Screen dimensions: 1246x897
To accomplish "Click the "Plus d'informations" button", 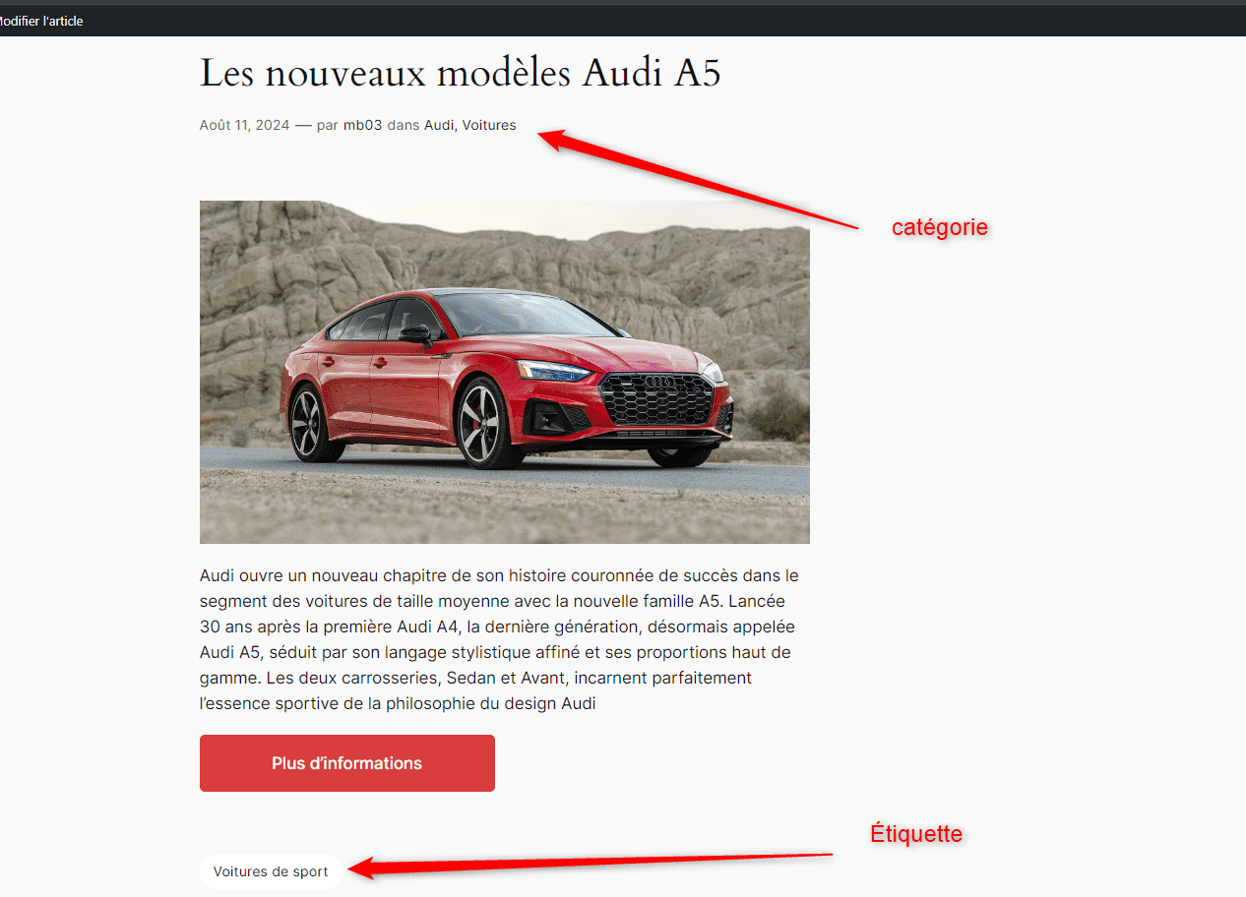I will [347, 763].
